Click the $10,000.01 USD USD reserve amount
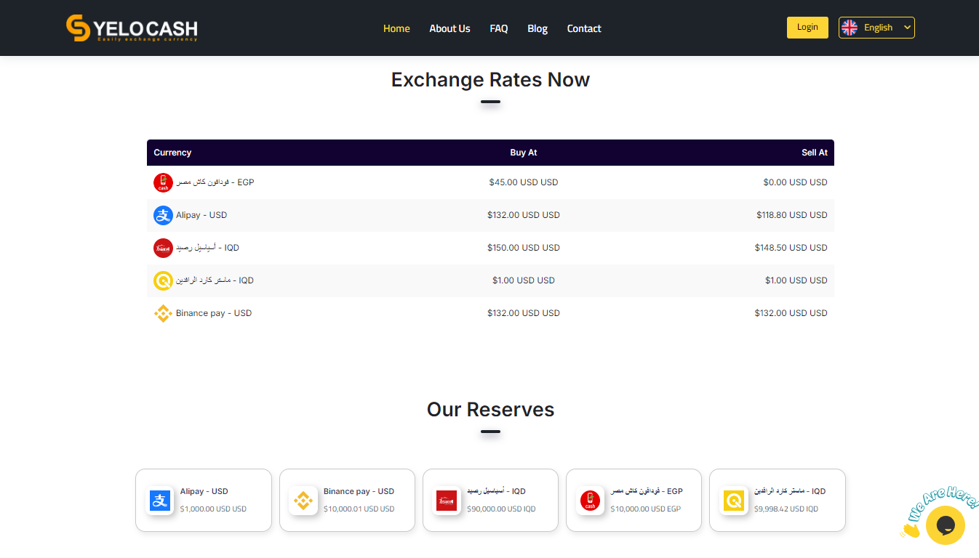The height and width of the screenshot is (558, 979). (x=359, y=509)
